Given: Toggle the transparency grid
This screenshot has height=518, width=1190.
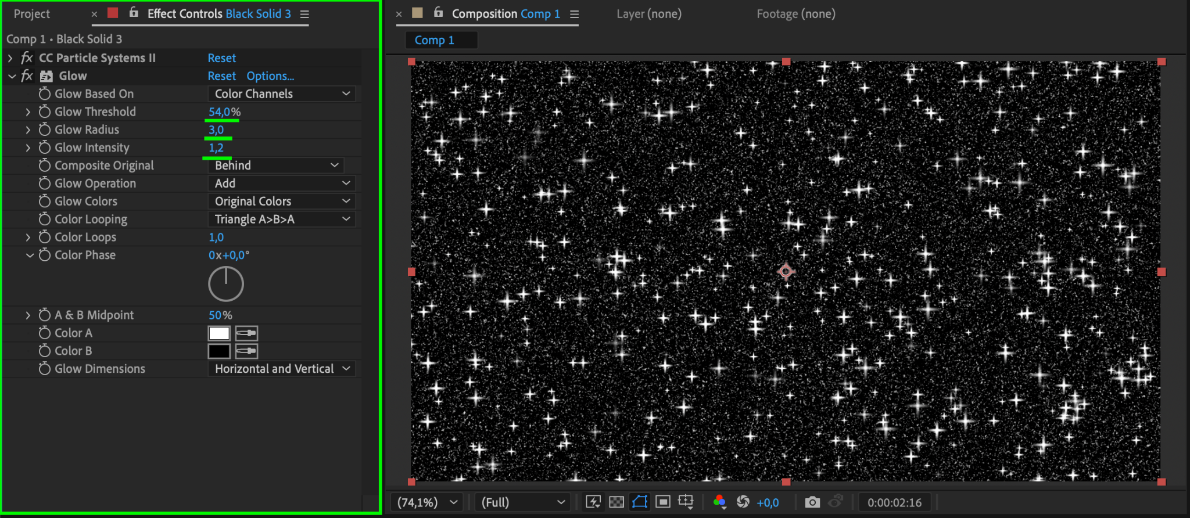Looking at the screenshot, I should (x=616, y=502).
